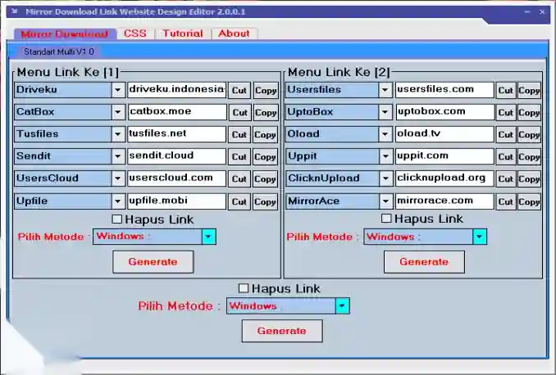
Task: Open the Upfile host dropdown
Action: tap(118, 201)
